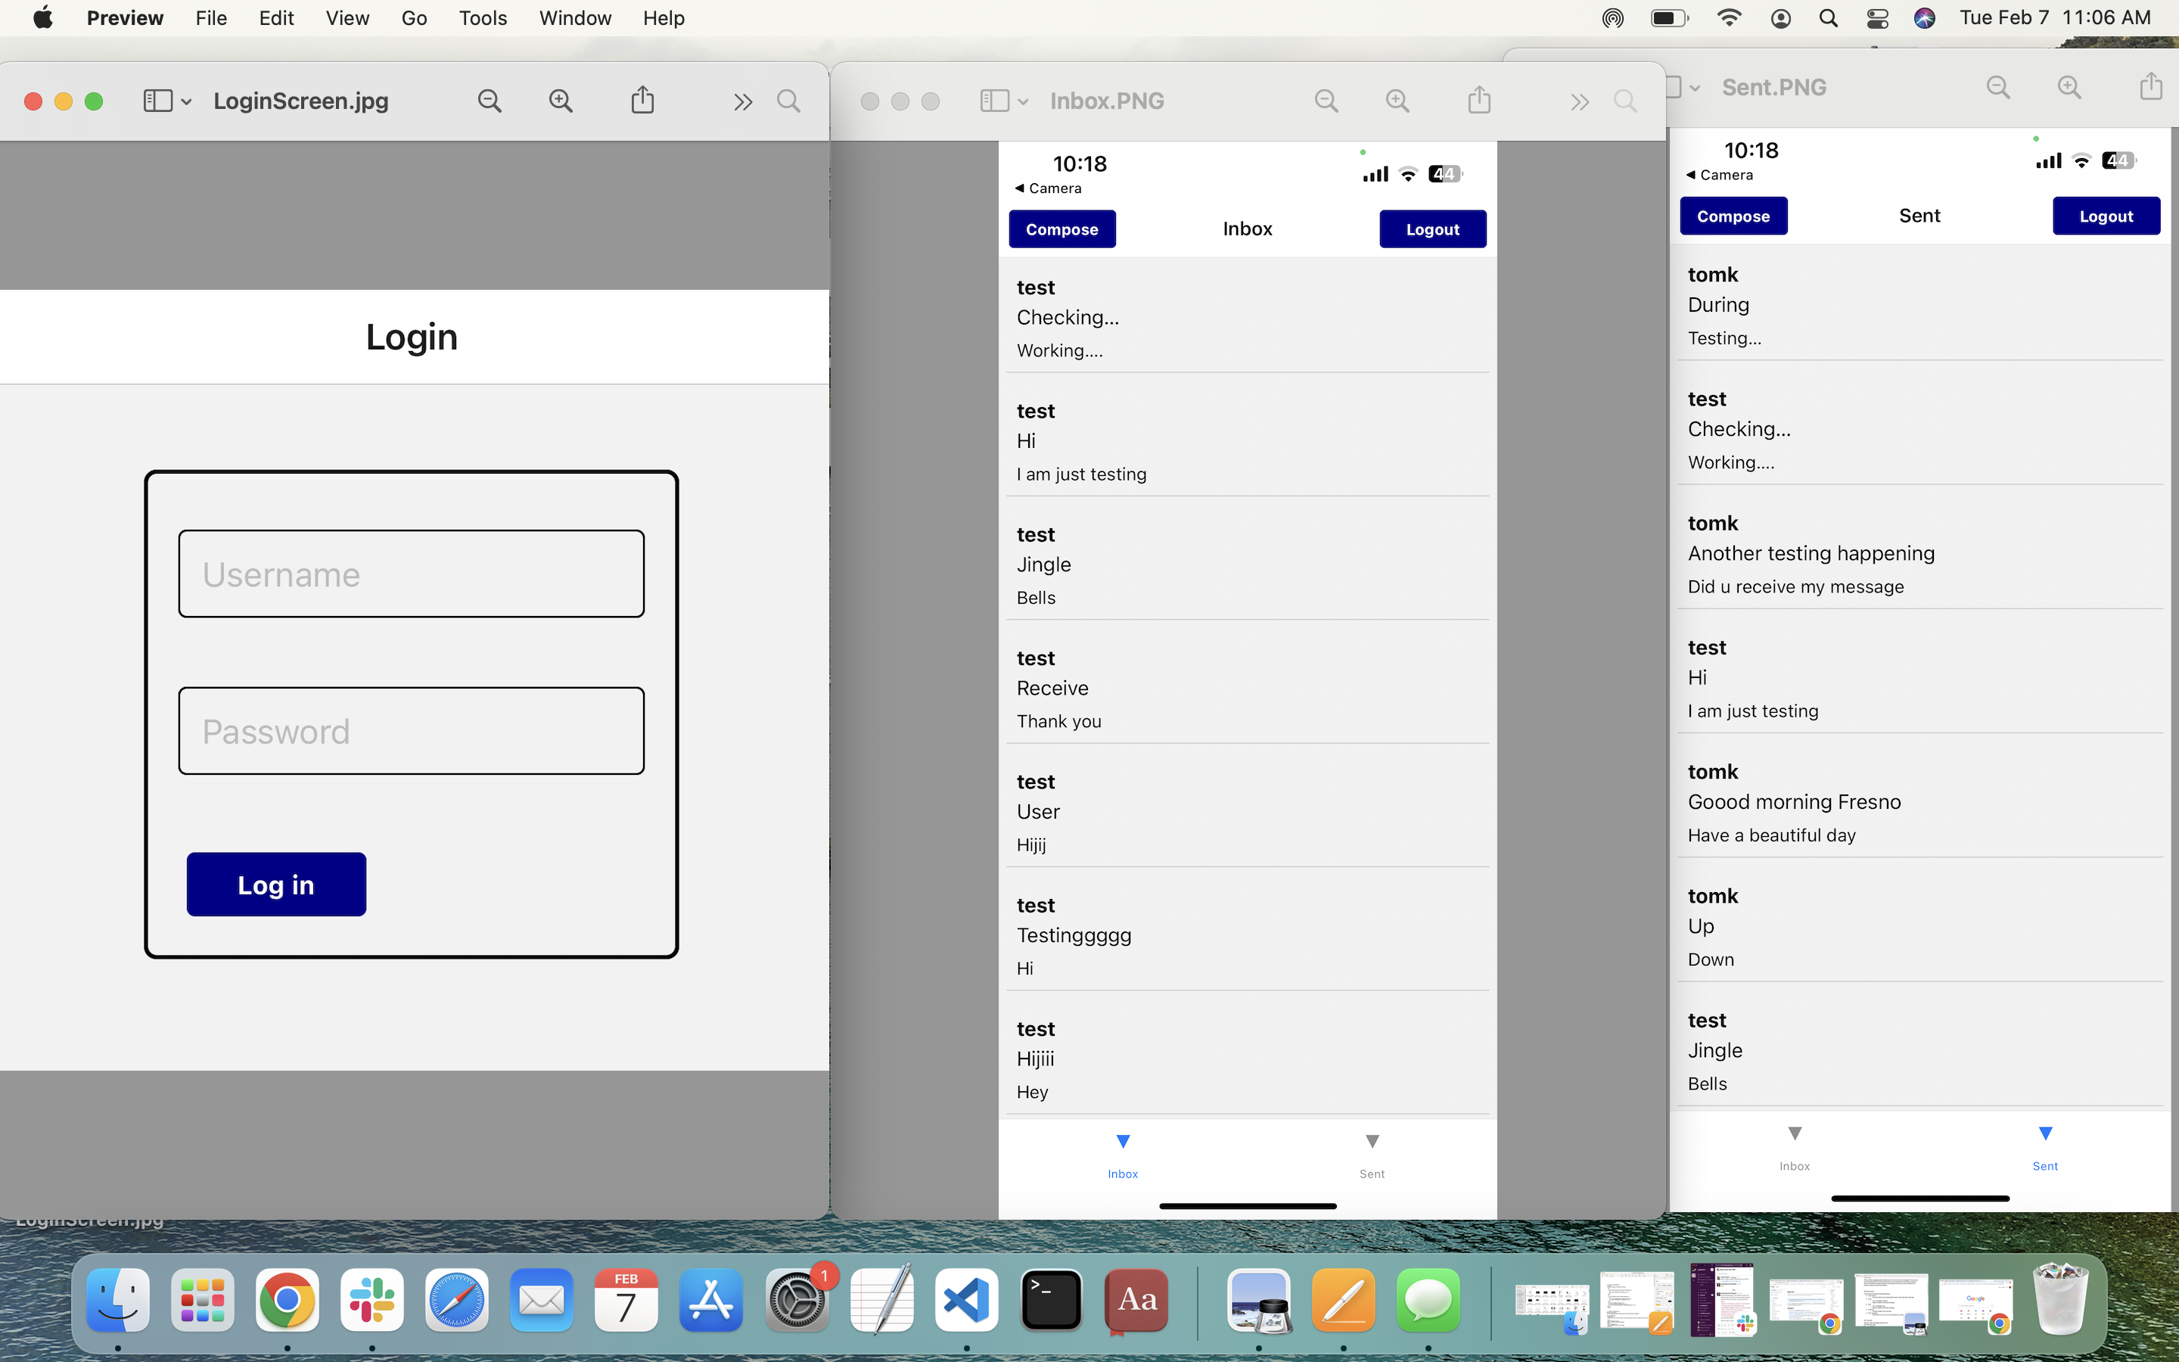This screenshot has height=1362, width=2179.
Task: Open sidebar view menu in Inbox.PNG window
Action: pyautogui.click(x=1004, y=101)
